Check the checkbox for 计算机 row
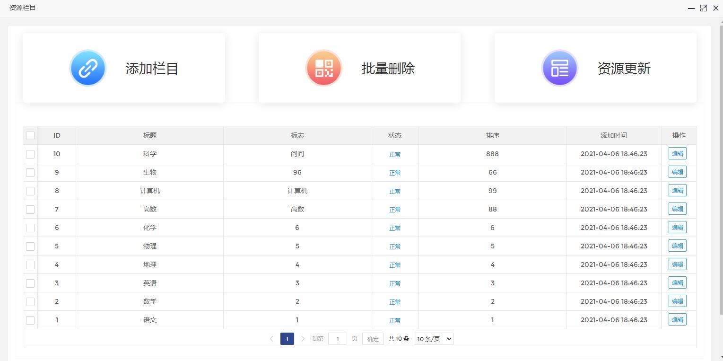The width and height of the screenshot is (723, 361). [30, 191]
